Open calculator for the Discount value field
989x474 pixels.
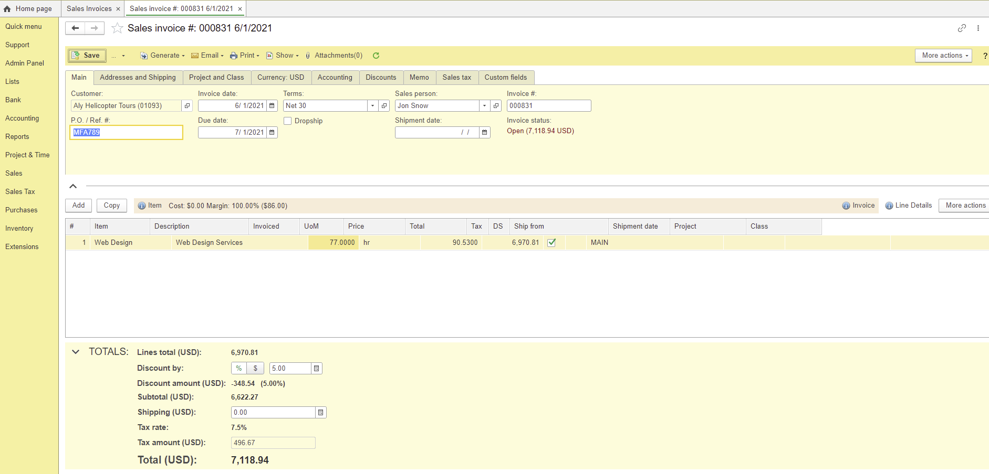coord(317,369)
